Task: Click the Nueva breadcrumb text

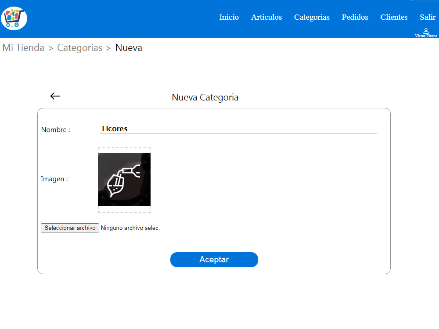Action: pos(129,47)
